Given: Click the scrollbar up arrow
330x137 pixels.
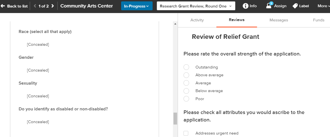Looking at the screenshot, I should click(175, 24).
